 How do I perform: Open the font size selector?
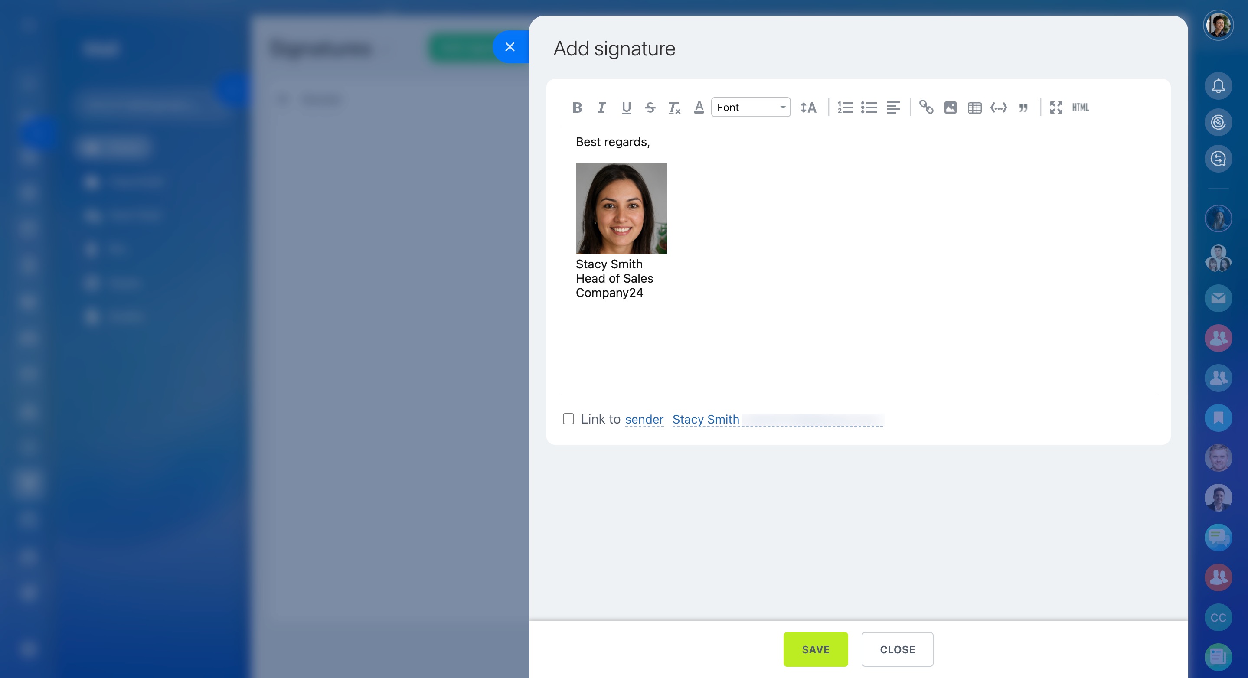[808, 108]
